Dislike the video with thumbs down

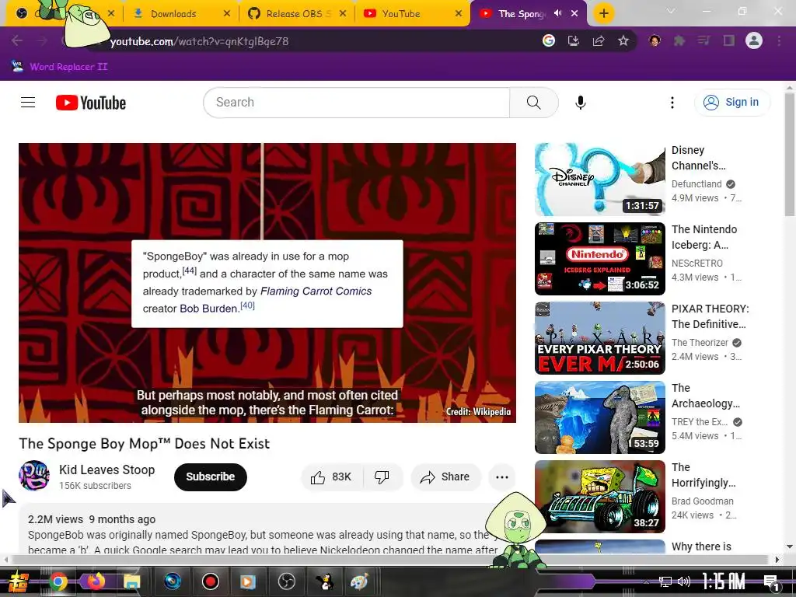tap(382, 477)
